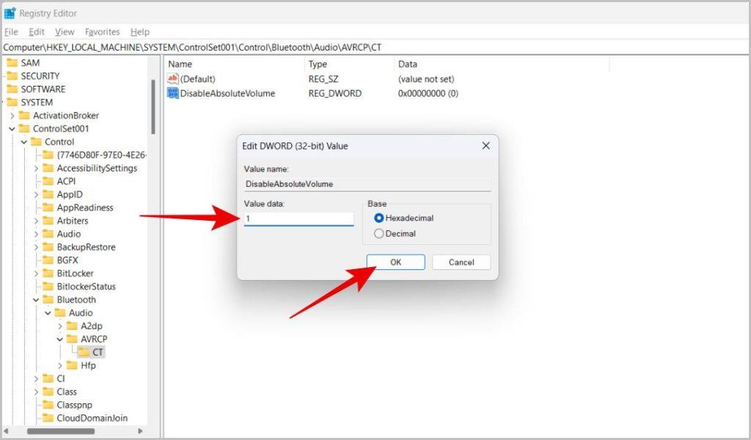Click the AppID folder icon
Screen dimensions: 751x440
pos(48,194)
